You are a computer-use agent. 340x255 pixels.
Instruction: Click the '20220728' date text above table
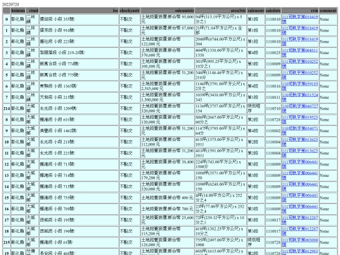[x=11, y=4]
